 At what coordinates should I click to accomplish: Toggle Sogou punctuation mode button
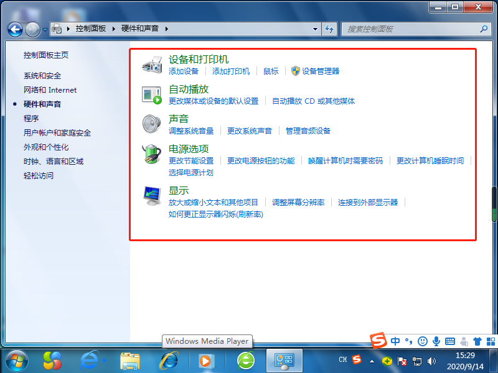(409, 341)
